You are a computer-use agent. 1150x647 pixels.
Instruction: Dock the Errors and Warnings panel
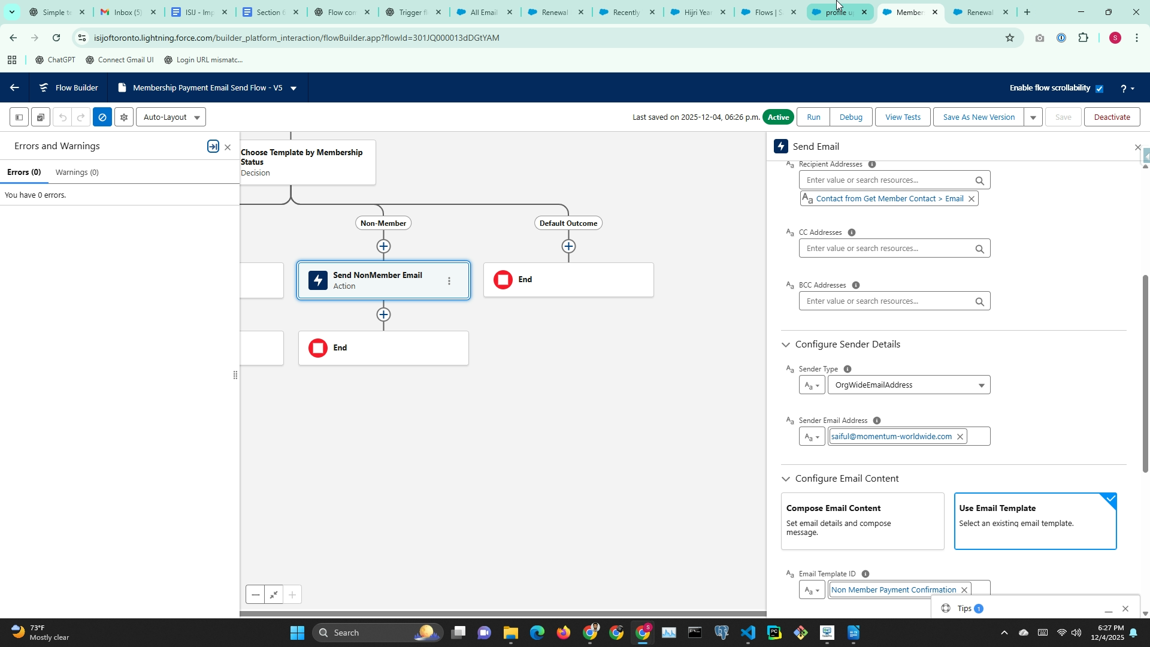click(x=213, y=147)
